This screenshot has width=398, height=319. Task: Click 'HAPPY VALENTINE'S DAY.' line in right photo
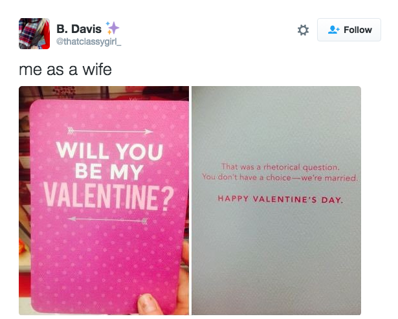click(x=280, y=199)
